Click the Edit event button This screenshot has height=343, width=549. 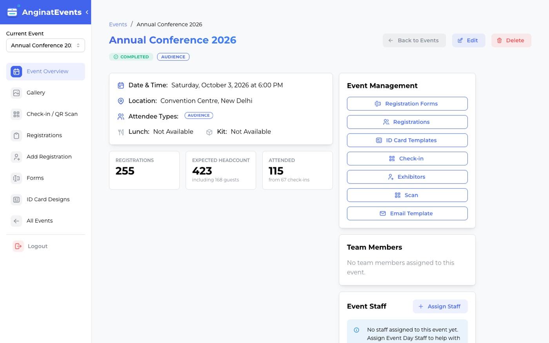[x=469, y=40]
